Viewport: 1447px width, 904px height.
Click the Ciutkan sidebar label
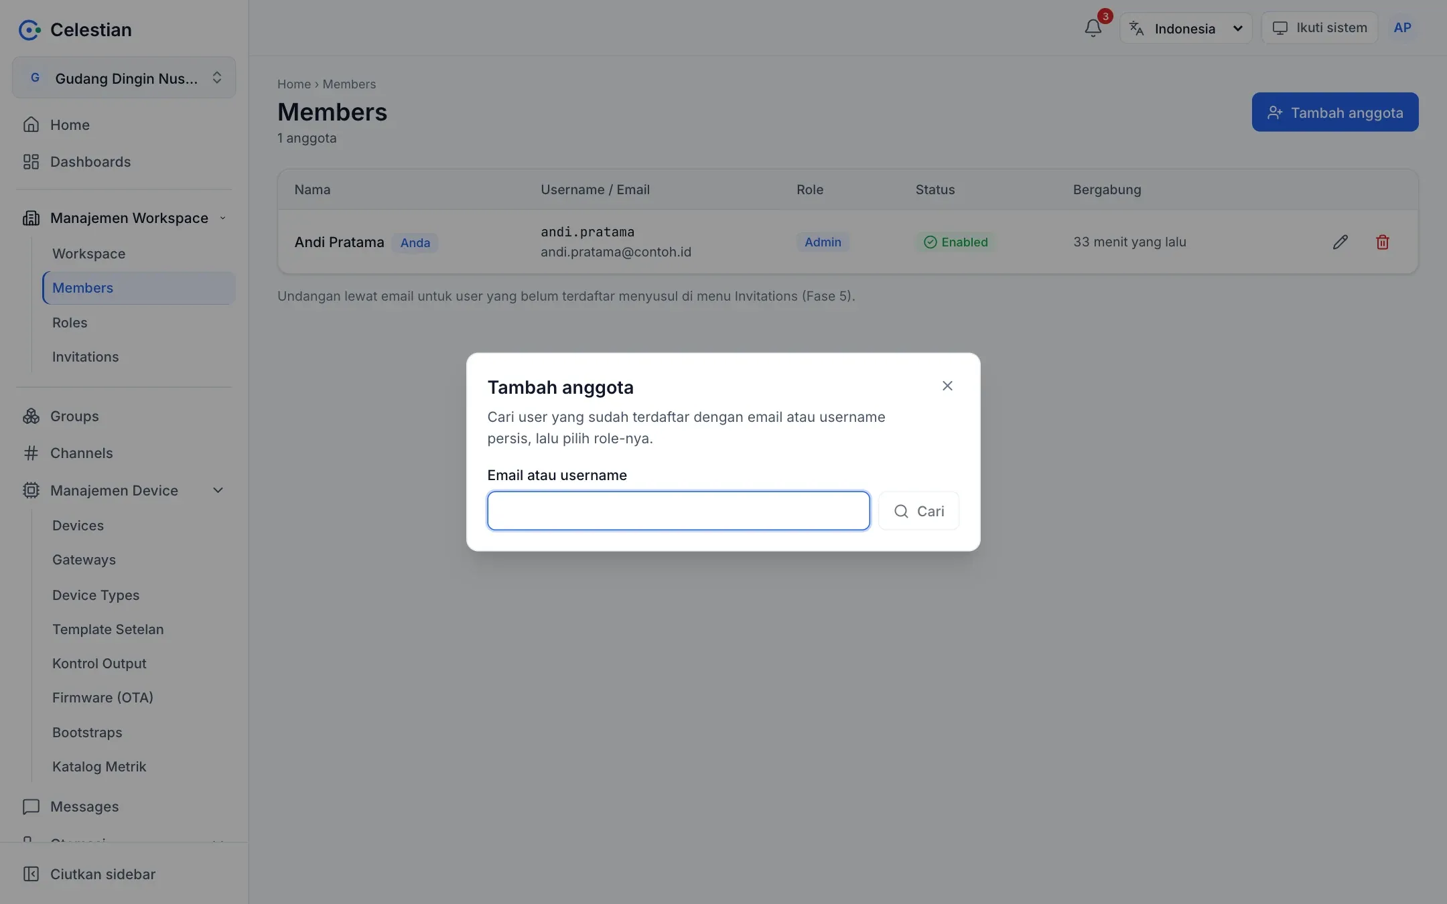tap(102, 874)
